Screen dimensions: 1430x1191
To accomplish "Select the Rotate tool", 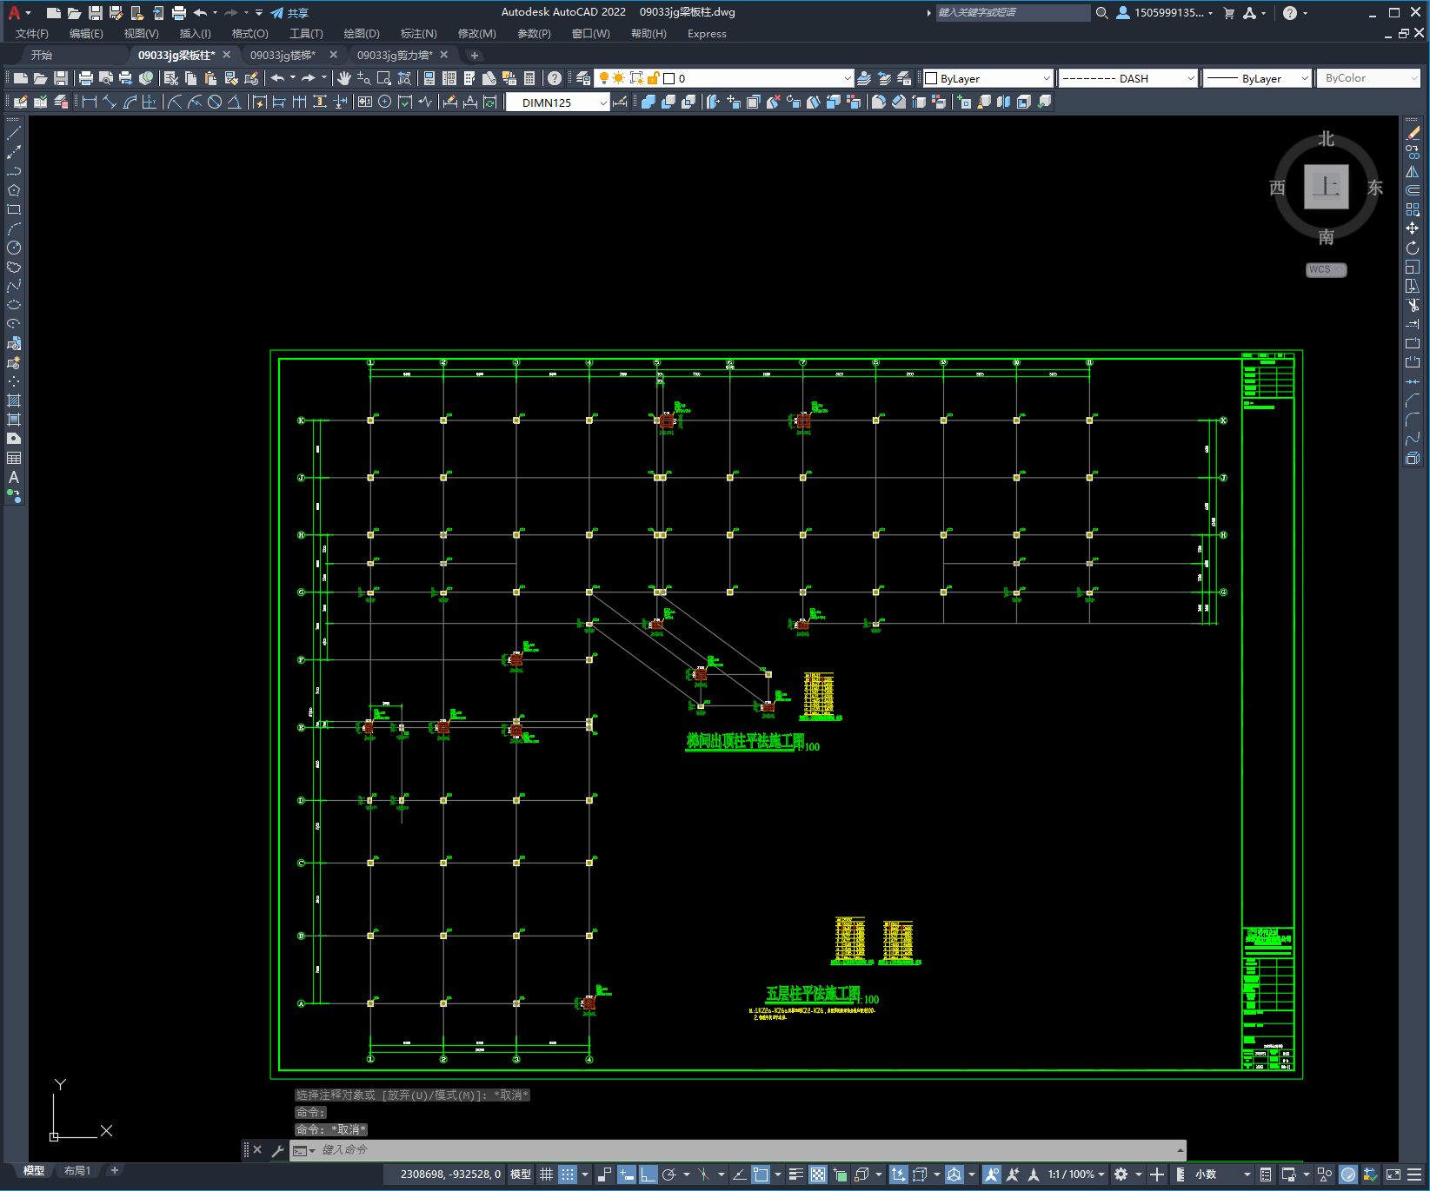I will point(1413,248).
